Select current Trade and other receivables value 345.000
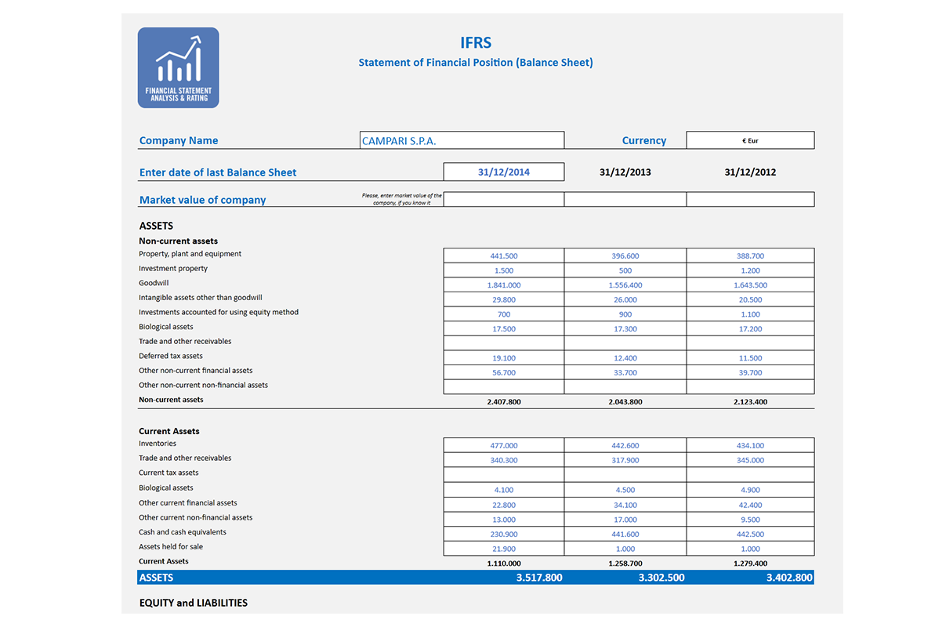This screenshot has width=935, height=627. coord(750,460)
